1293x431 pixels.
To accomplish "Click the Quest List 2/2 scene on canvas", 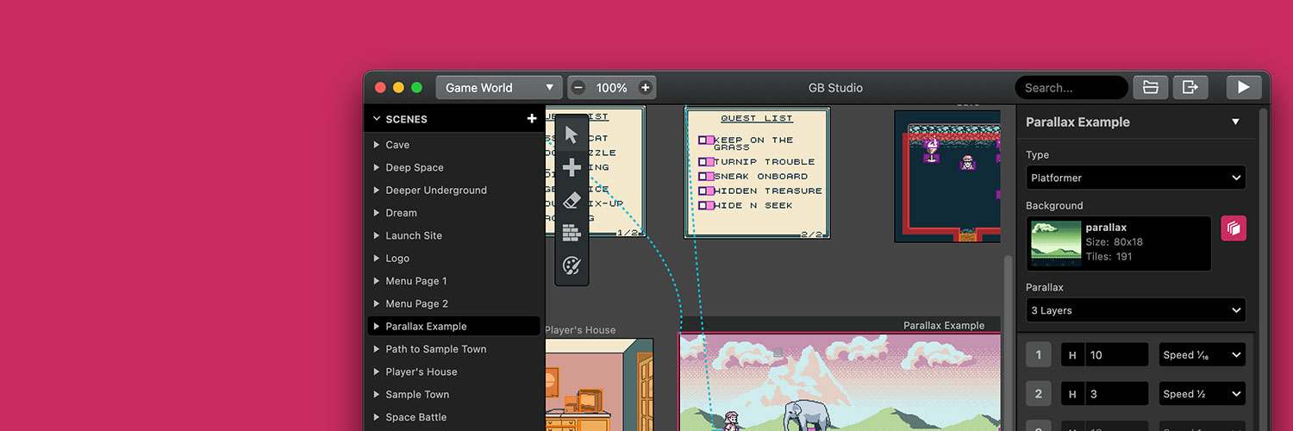I will pos(758,172).
